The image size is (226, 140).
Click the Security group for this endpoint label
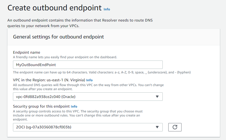pyautogui.click(x=41, y=107)
